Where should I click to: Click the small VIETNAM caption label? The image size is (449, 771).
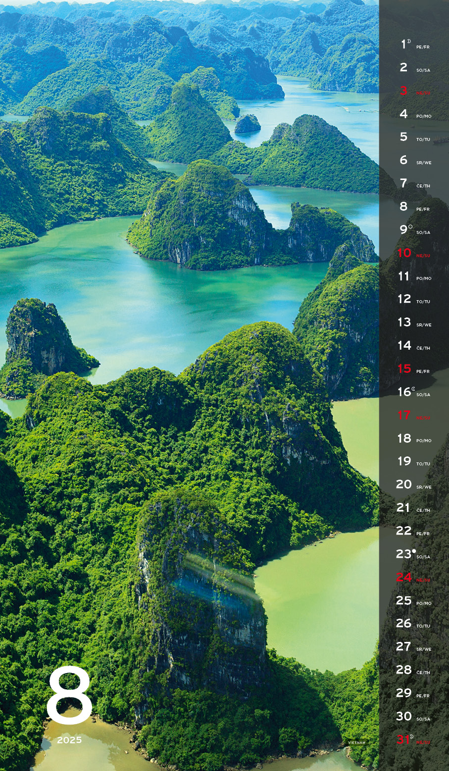tap(356, 743)
